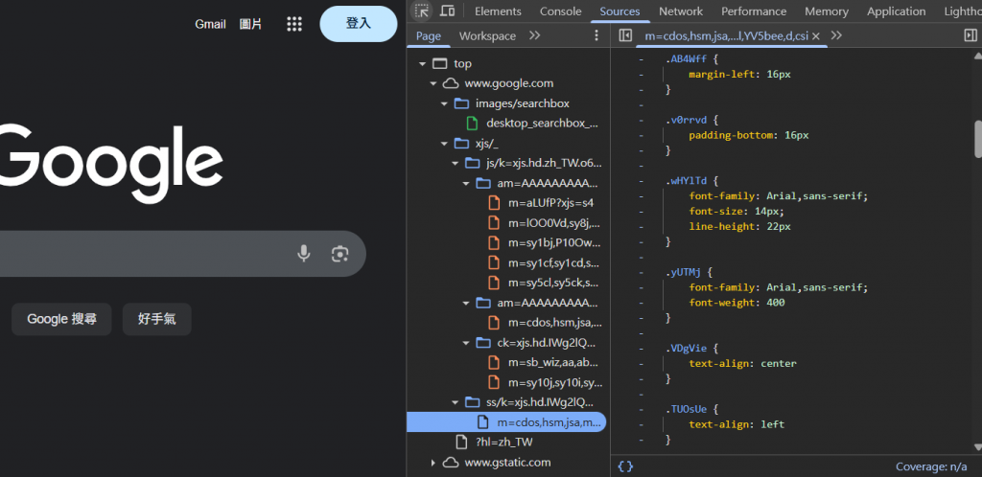Collapse the images/searchbox folder
982x477 pixels.
point(444,103)
